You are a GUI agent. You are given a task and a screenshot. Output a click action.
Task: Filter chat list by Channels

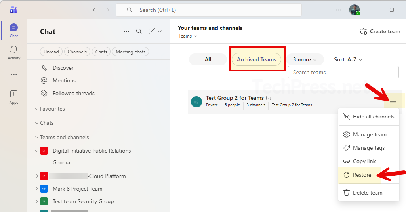pos(77,52)
